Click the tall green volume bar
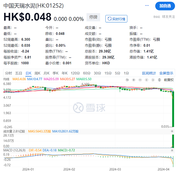The image size is (178, 172). click(x=173, y=141)
